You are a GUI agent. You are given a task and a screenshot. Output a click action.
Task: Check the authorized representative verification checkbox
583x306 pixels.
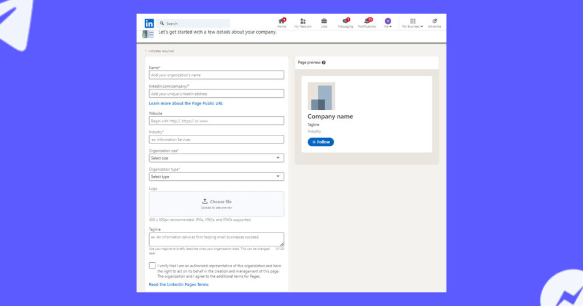pos(152,266)
